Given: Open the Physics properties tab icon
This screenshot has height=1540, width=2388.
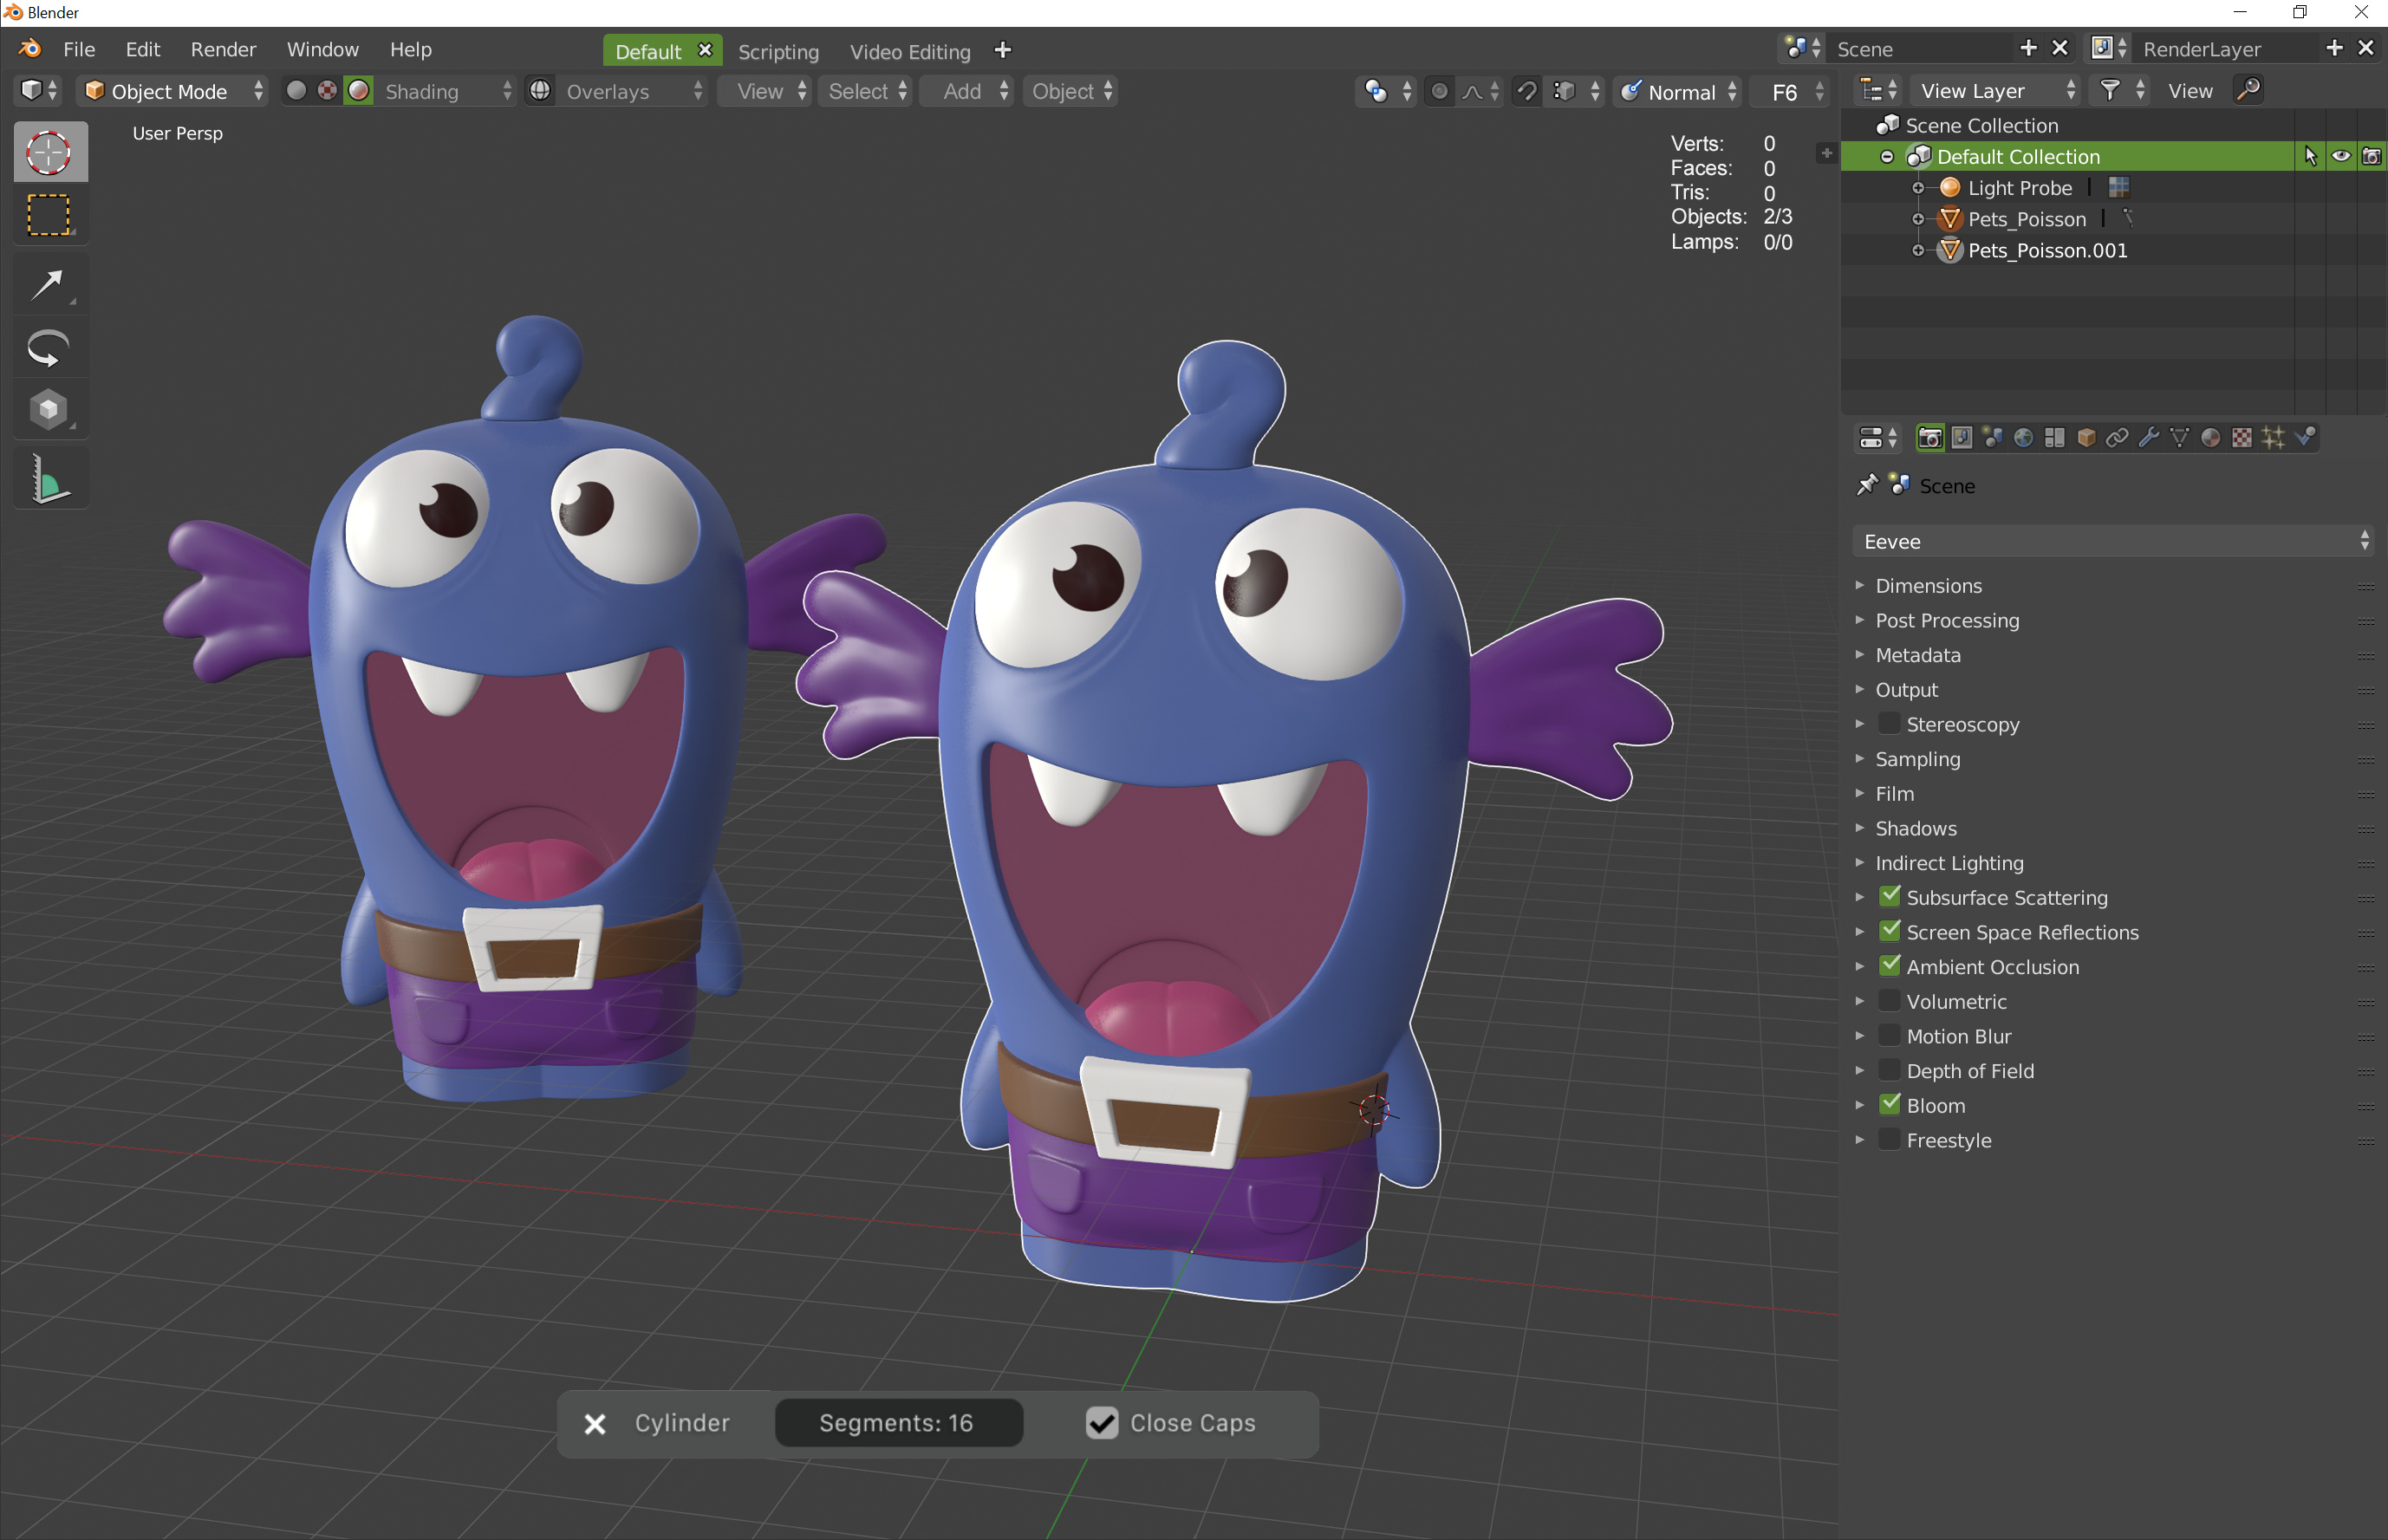Looking at the screenshot, I should pyautogui.click(x=2305, y=438).
